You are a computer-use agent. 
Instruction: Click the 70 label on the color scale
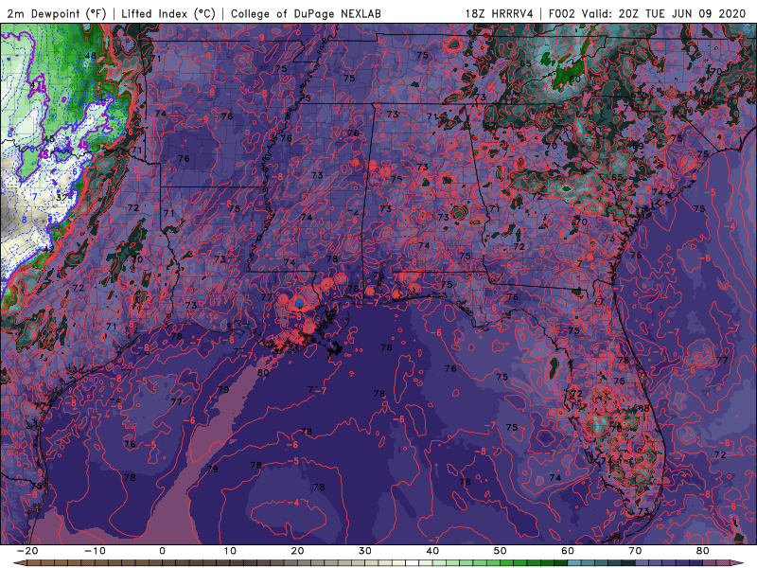[x=635, y=551]
